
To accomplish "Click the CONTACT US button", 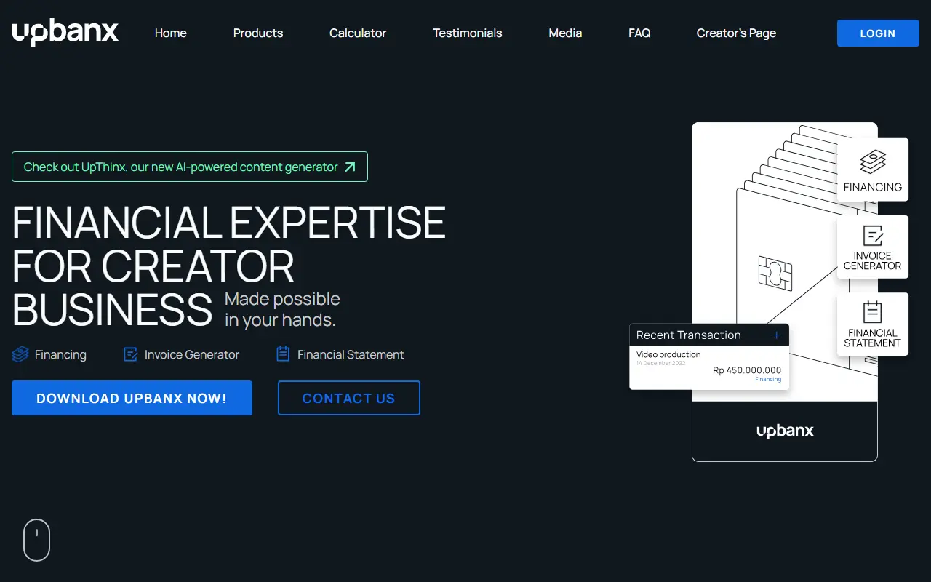I will (349, 398).
